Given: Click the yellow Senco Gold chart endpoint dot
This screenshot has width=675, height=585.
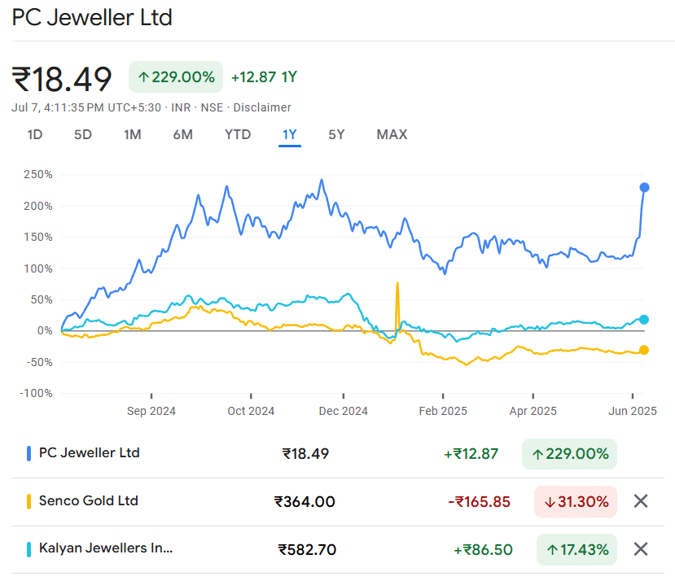Looking at the screenshot, I should click(644, 350).
